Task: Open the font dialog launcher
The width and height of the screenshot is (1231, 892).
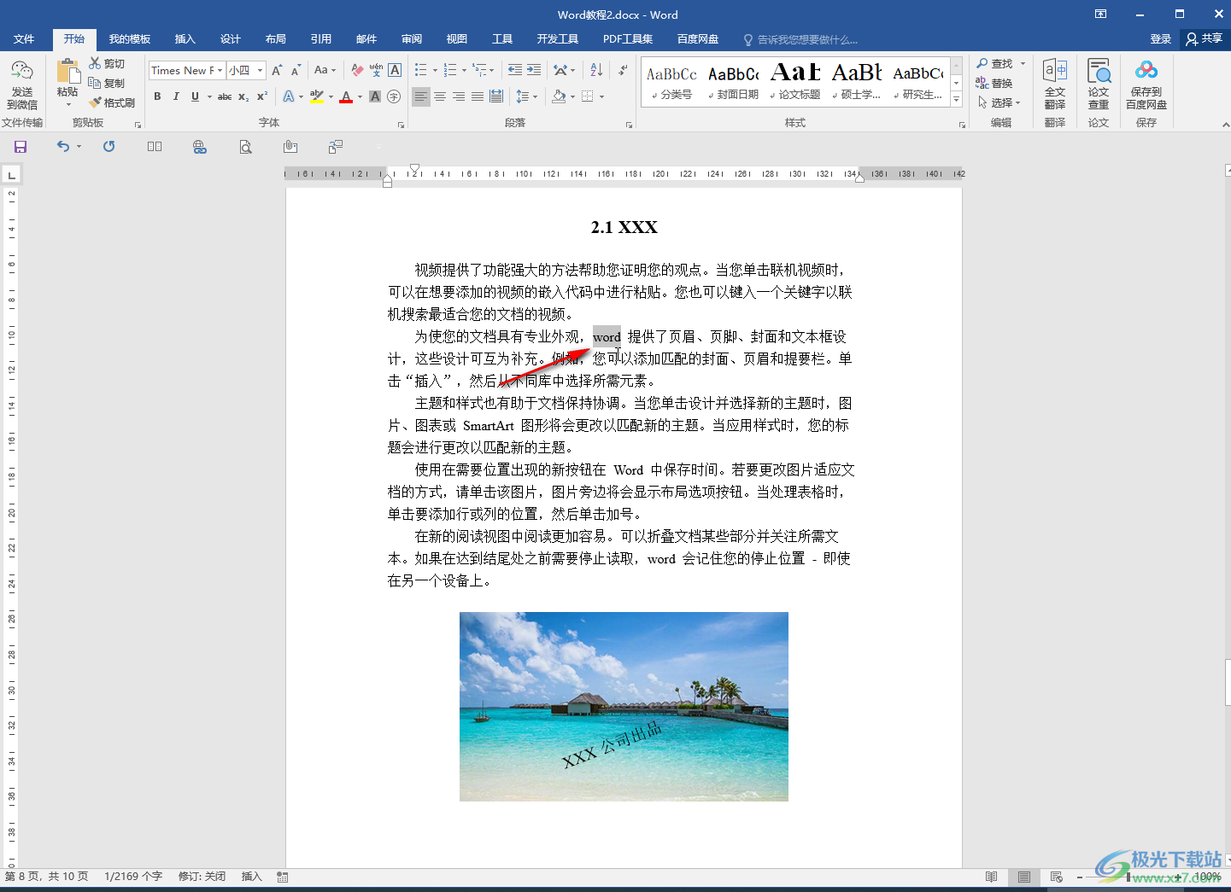Action: tap(402, 125)
